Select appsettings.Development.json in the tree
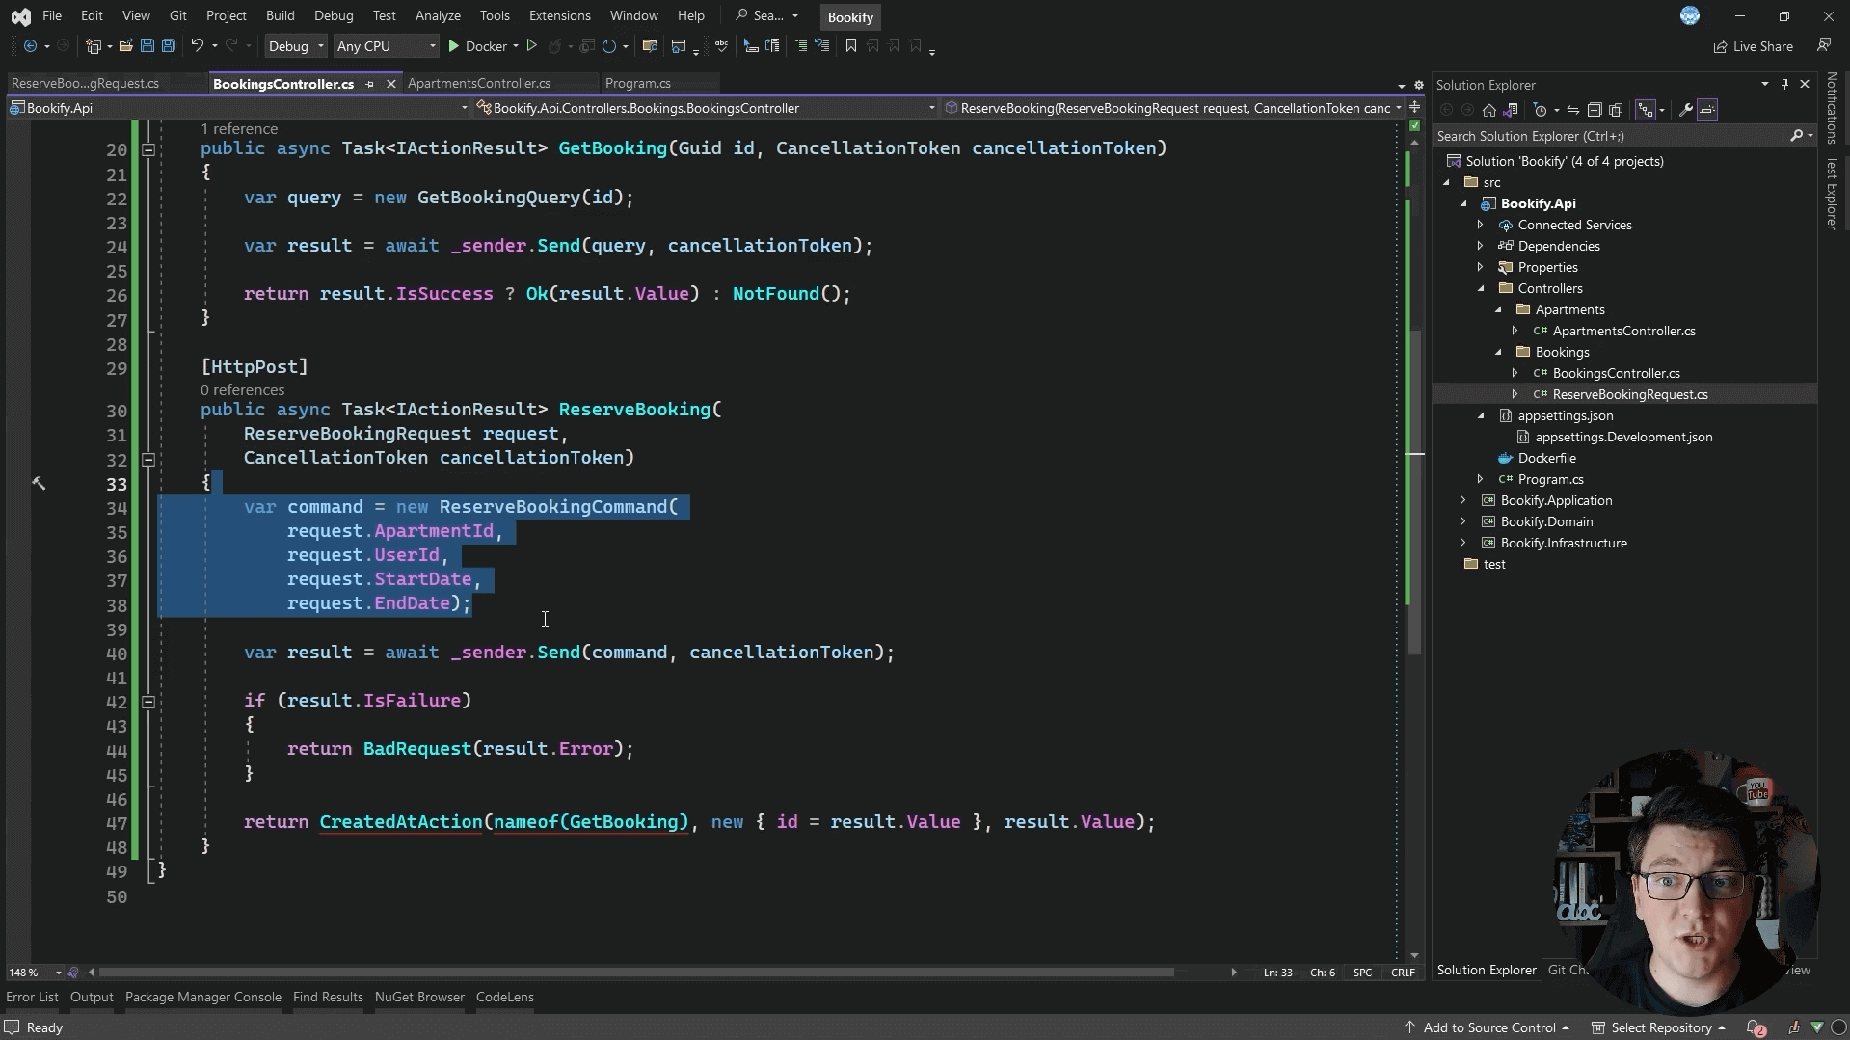Viewport: 1850px width, 1040px height. (x=1623, y=438)
